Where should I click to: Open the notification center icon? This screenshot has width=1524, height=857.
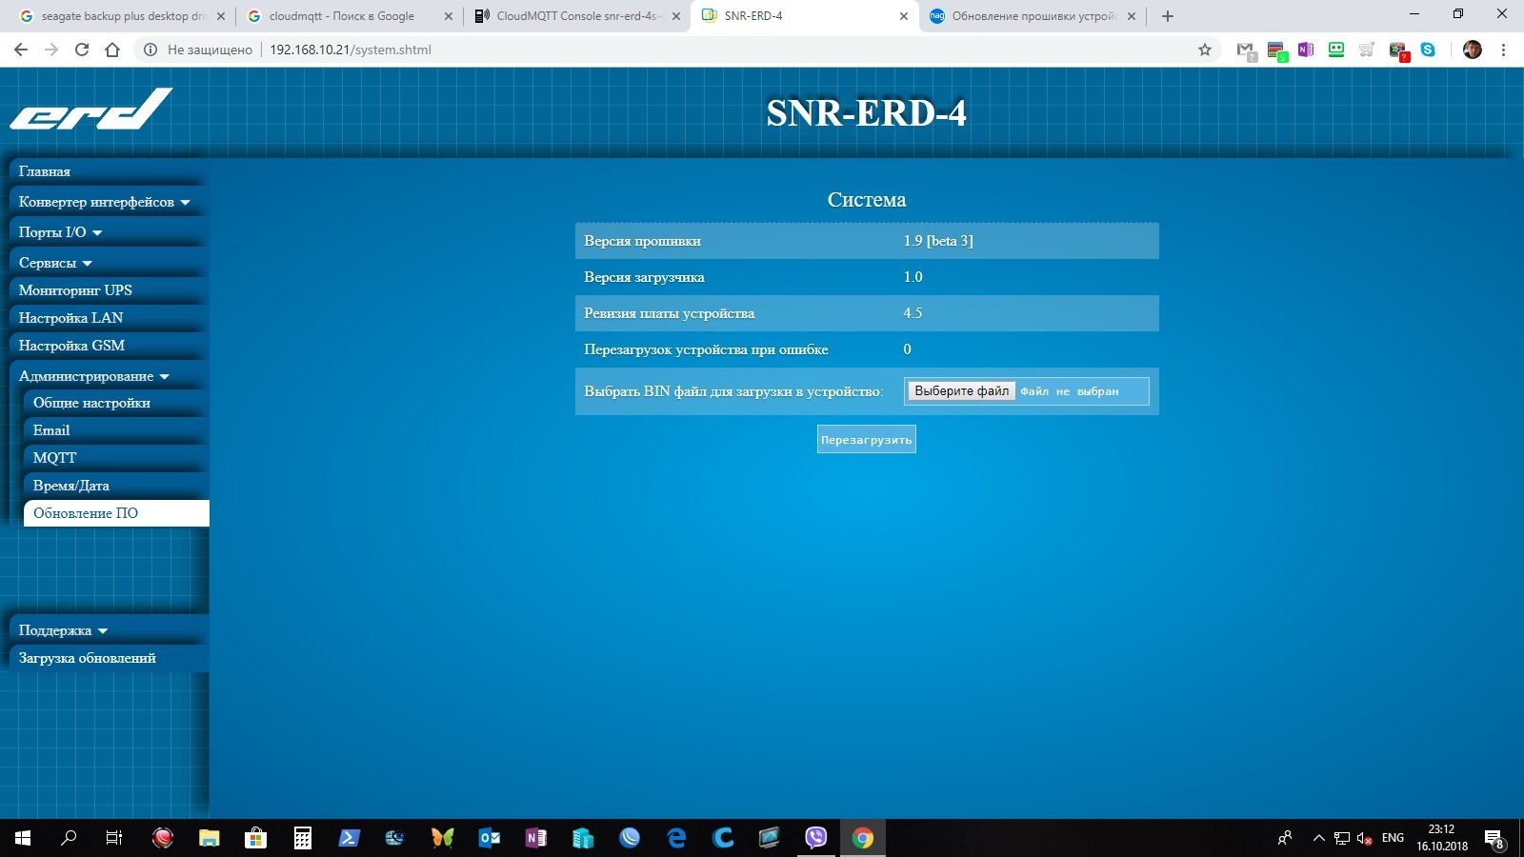[1494, 838]
